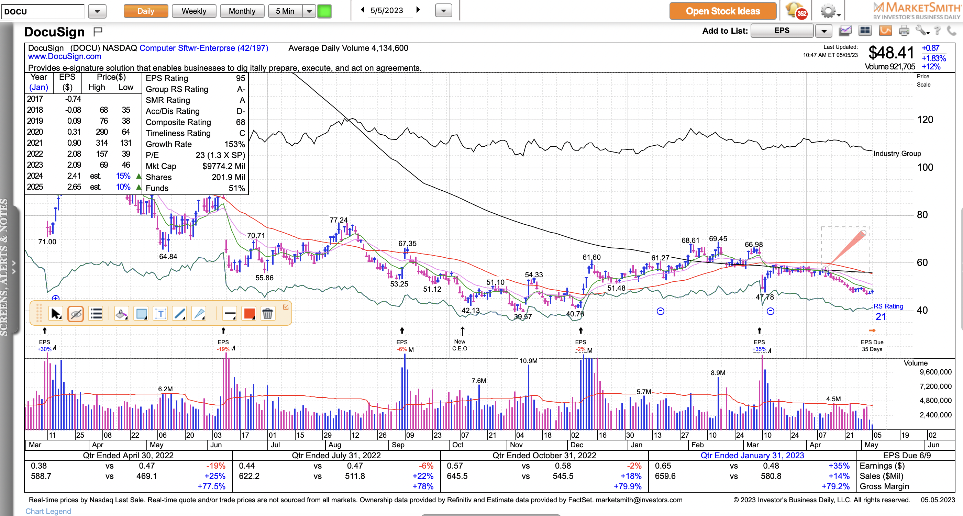Click the orange pattern recognition icon
Image resolution: width=963 pixels, height=516 pixels.
885,31
